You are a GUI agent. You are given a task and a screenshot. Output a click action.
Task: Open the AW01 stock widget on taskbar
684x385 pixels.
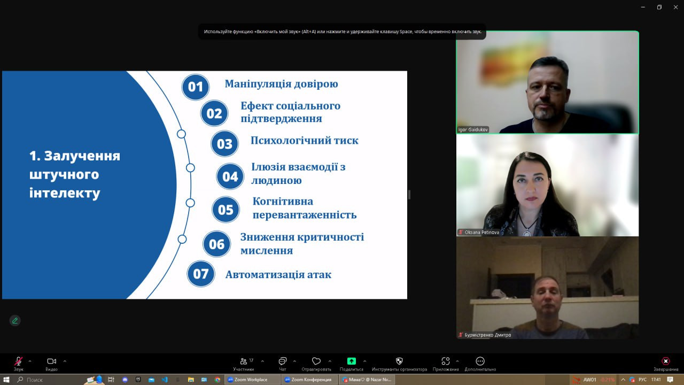coord(594,380)
